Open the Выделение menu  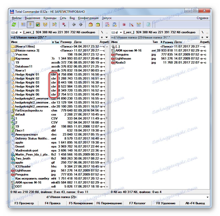32,18
